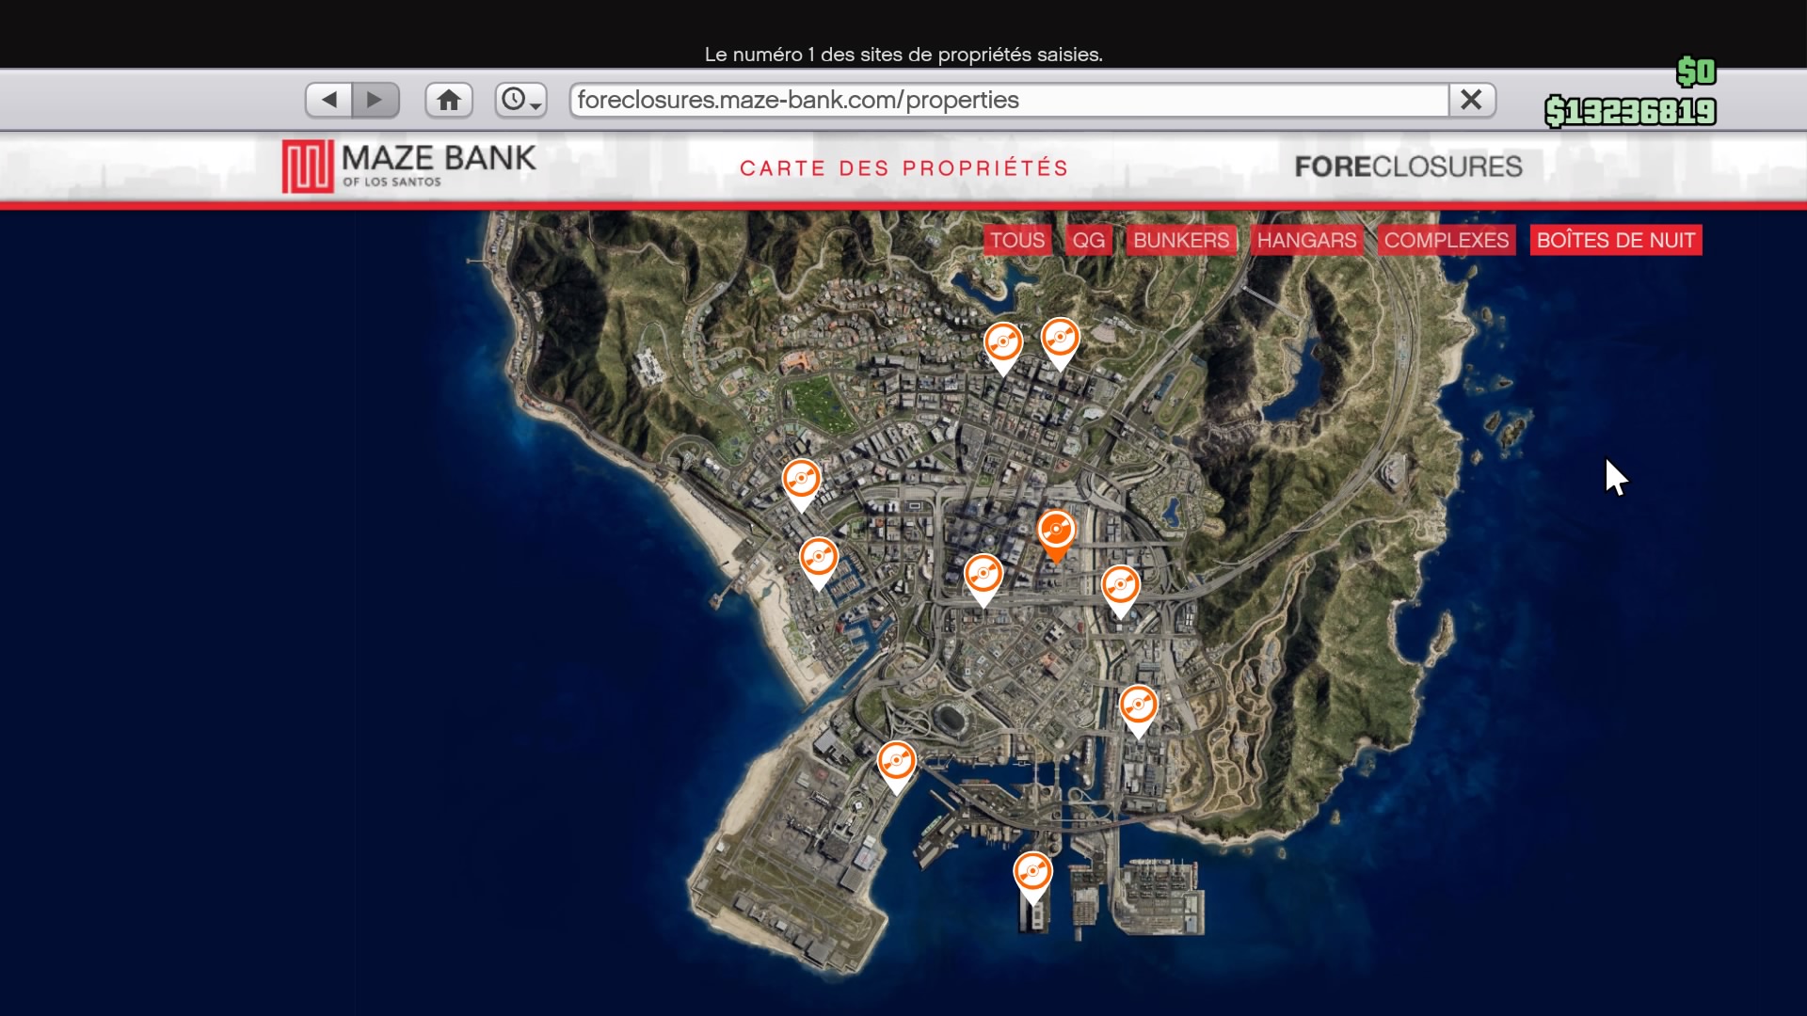Click the browser forward arrow button
The image size is (1807, 1016).
click(x=376, y=100)
